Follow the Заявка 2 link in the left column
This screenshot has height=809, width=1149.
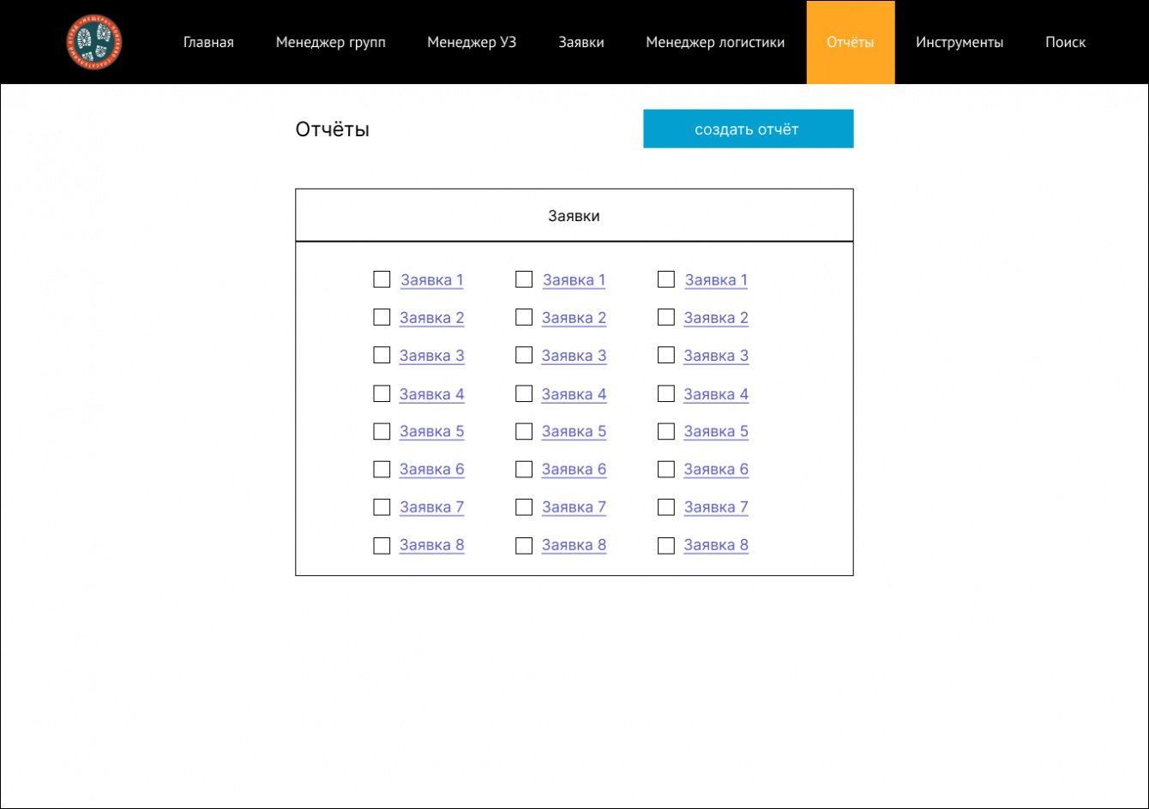[432, 318]
